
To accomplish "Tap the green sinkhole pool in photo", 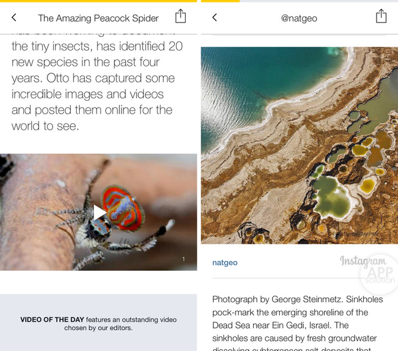I will (331, 197).
